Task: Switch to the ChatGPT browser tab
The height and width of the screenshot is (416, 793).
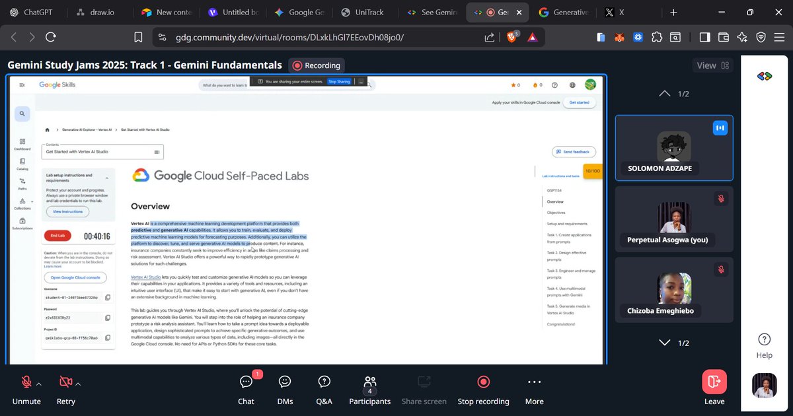Action: 31,11
